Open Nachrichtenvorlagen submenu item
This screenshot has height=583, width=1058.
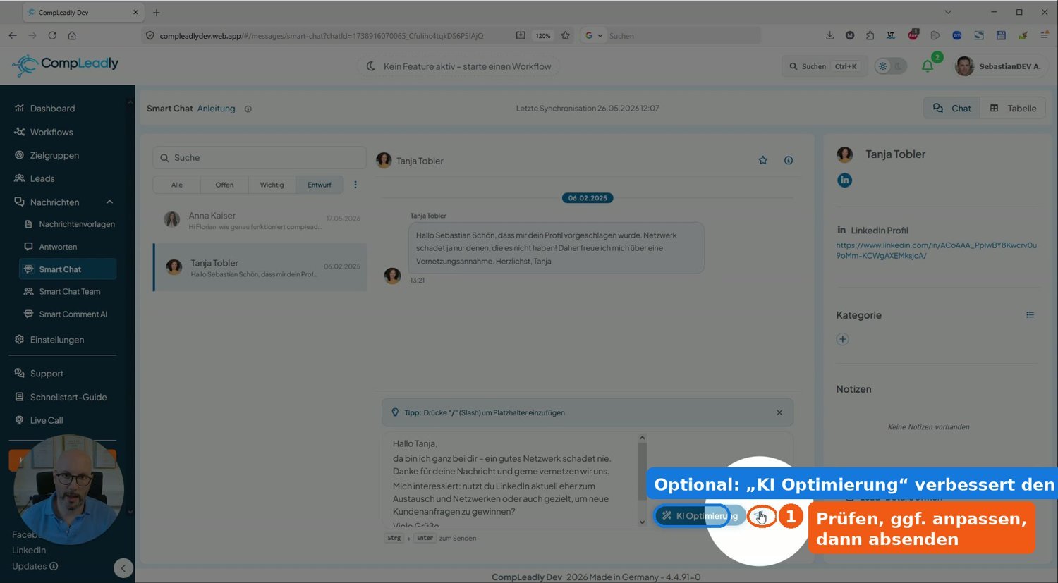click(76, 224)
